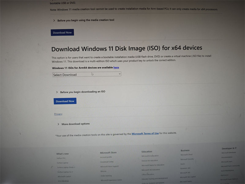Open the Surface Pro footer link
245x184 pixels.
point(61,158)
